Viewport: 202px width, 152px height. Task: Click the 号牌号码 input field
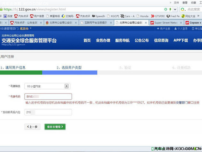pos(48,96)
